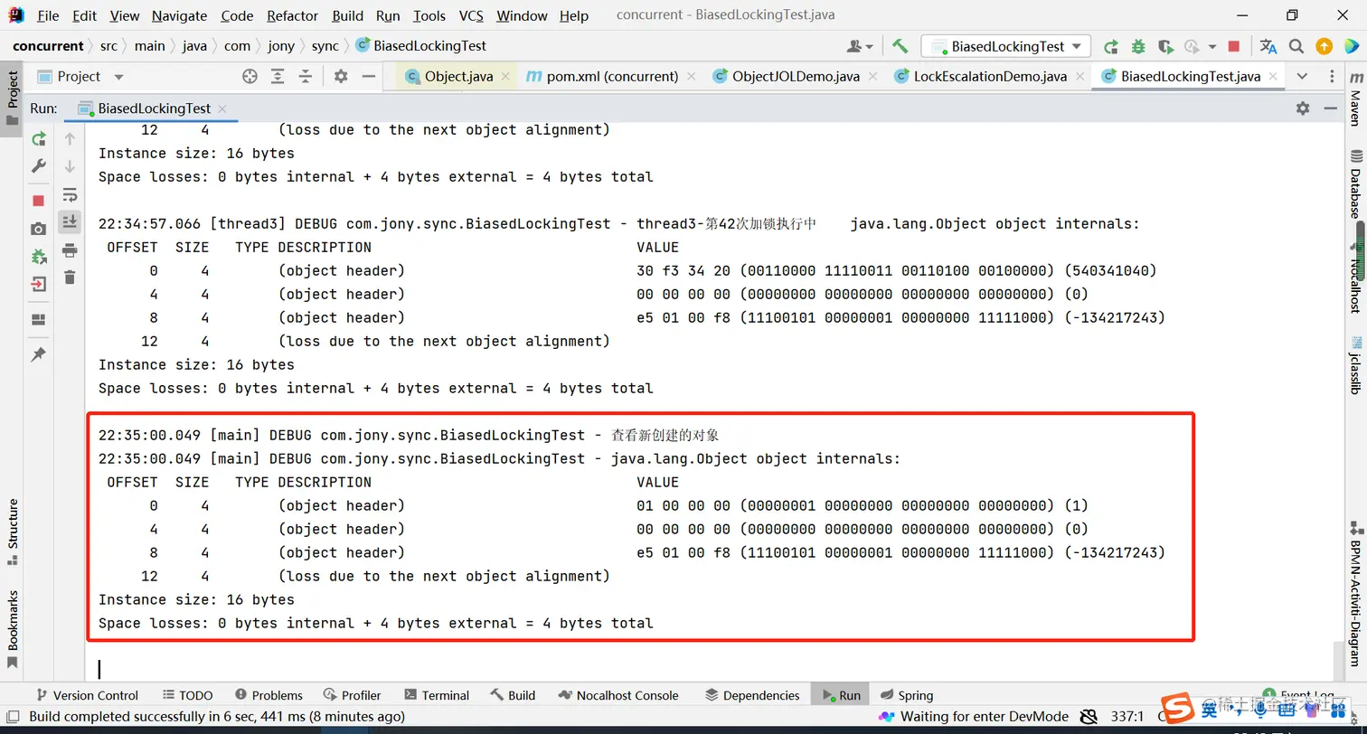Viewport: 1367px width, 734px height.
Task: Open the Dependencies tool window
Action: [x=752, y=695]
